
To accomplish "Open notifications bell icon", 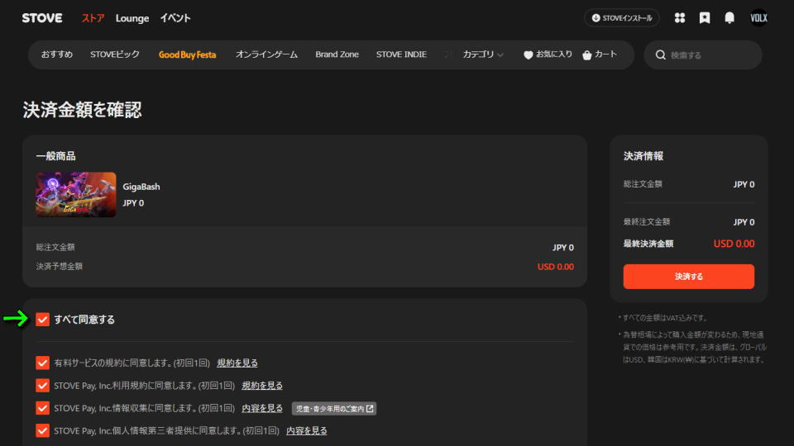I will pos(729,18).
